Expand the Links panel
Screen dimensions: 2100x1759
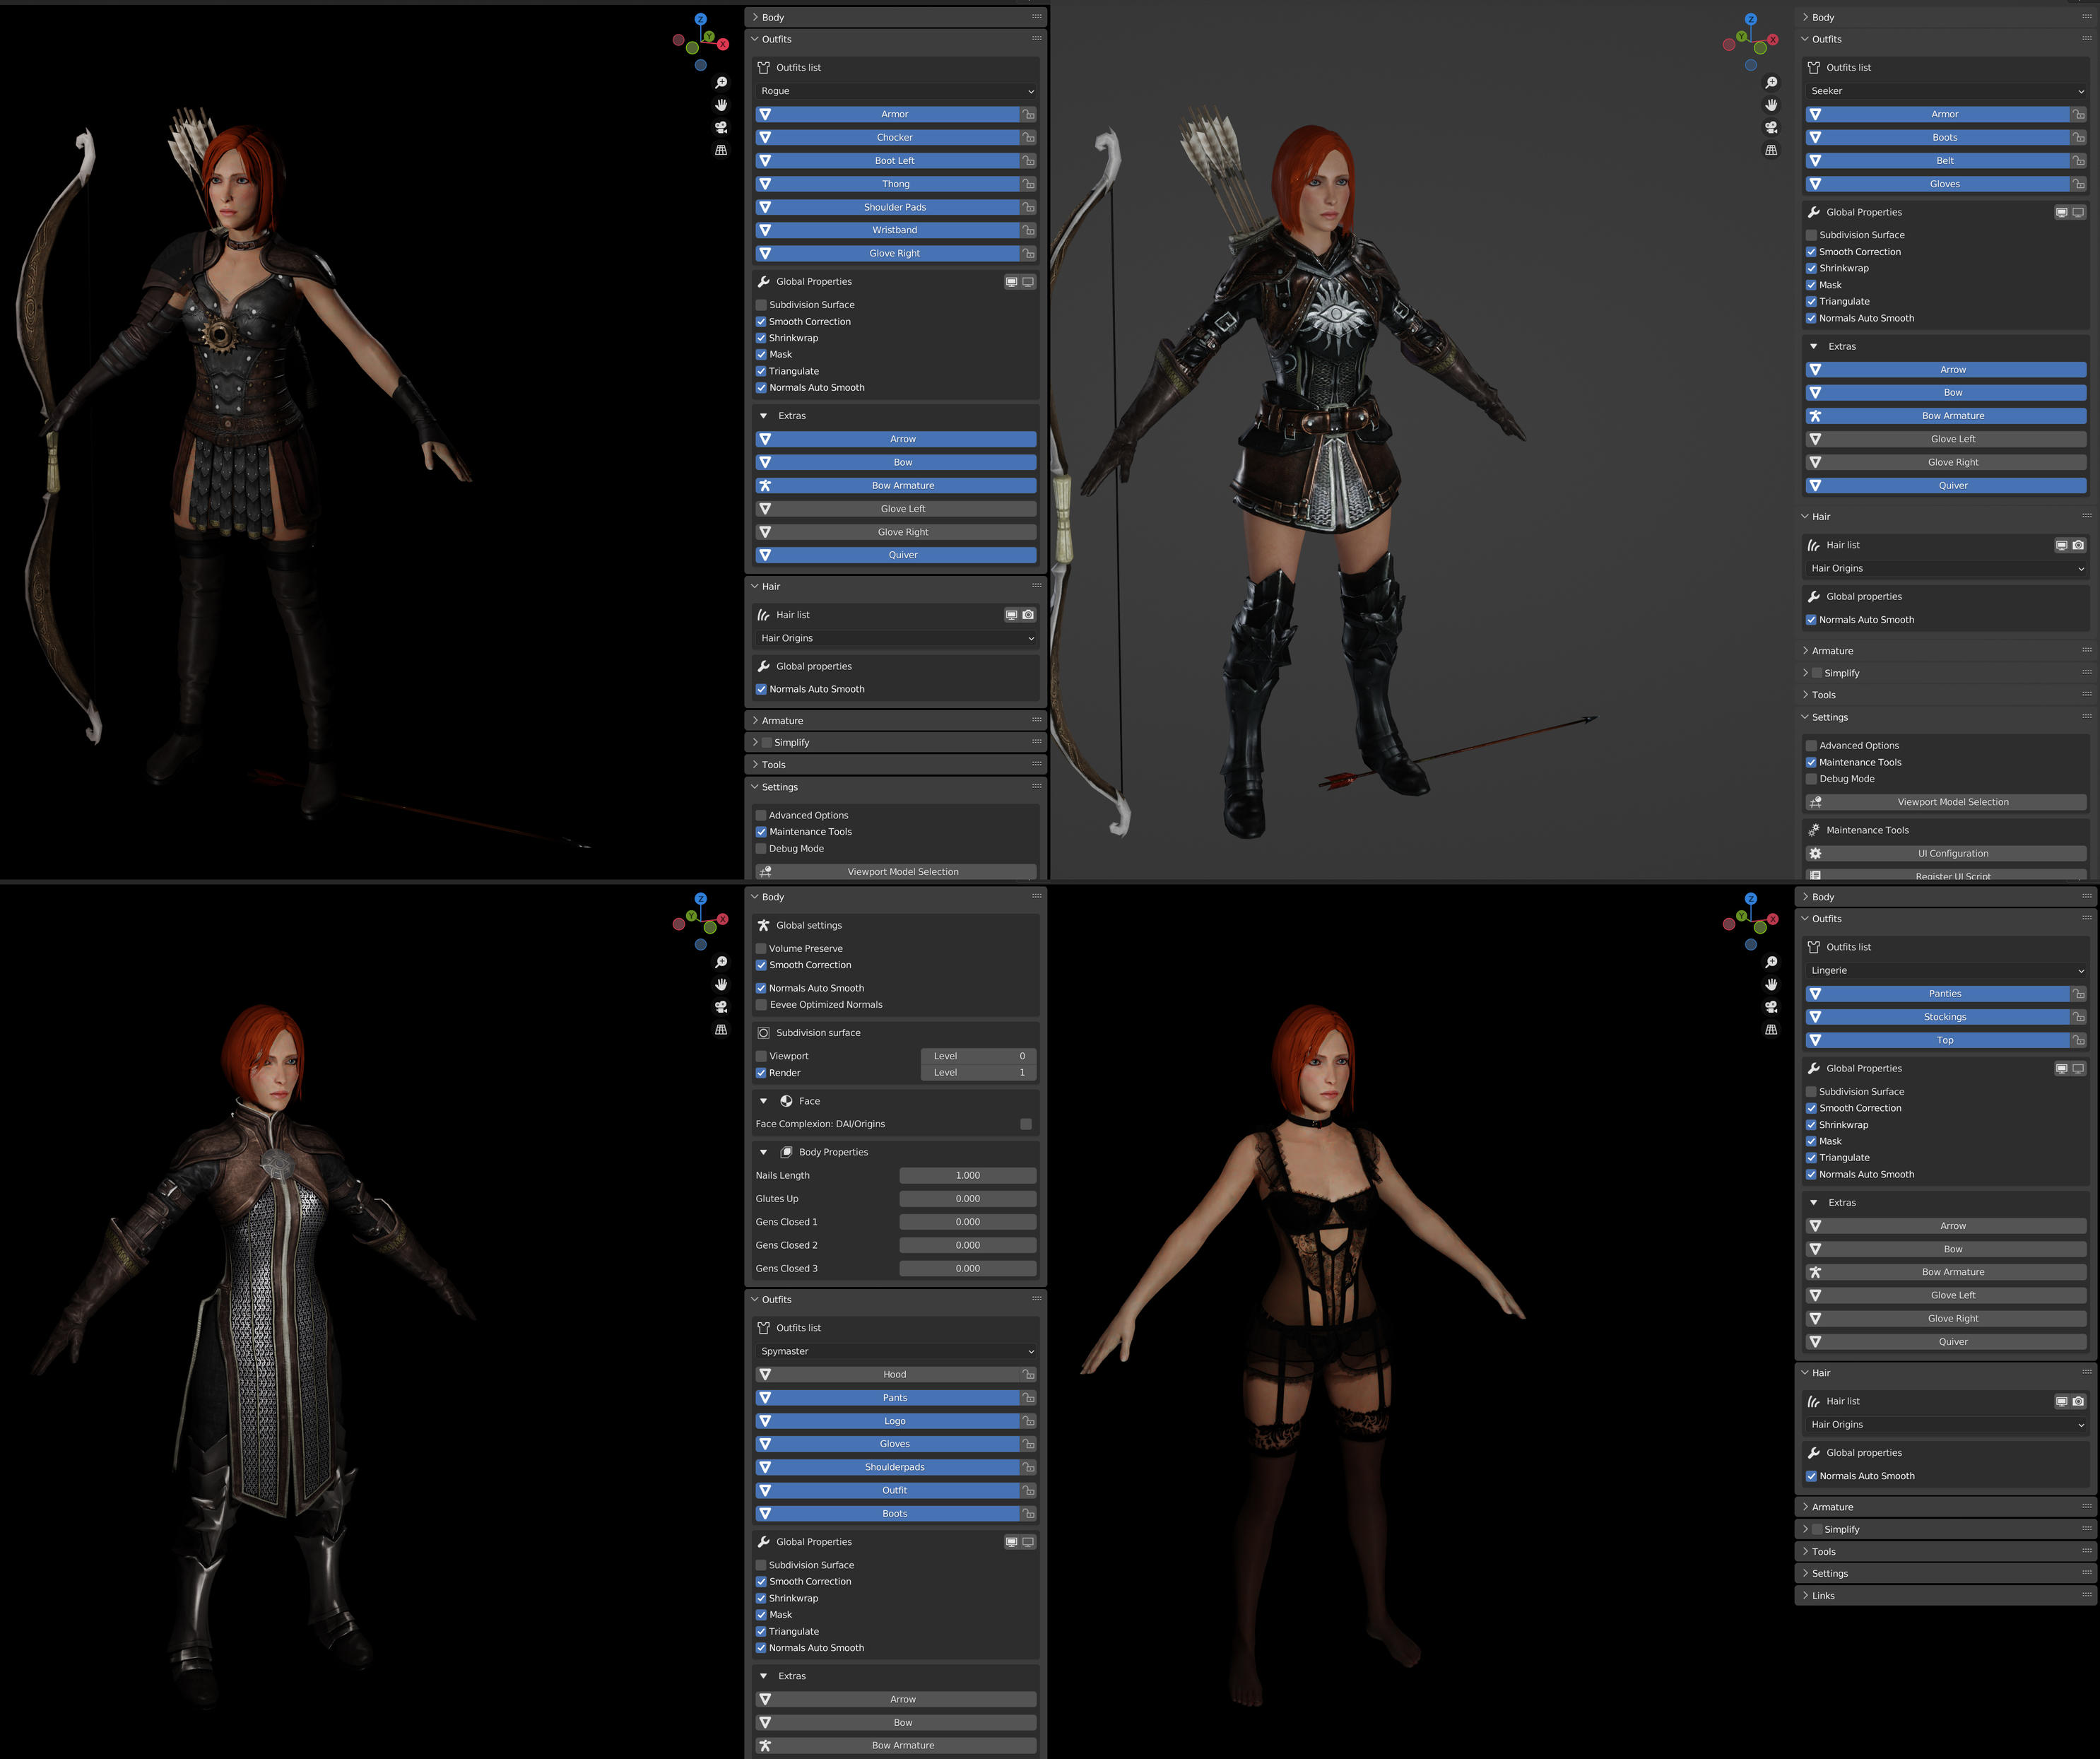[x=1823, y=1596]
